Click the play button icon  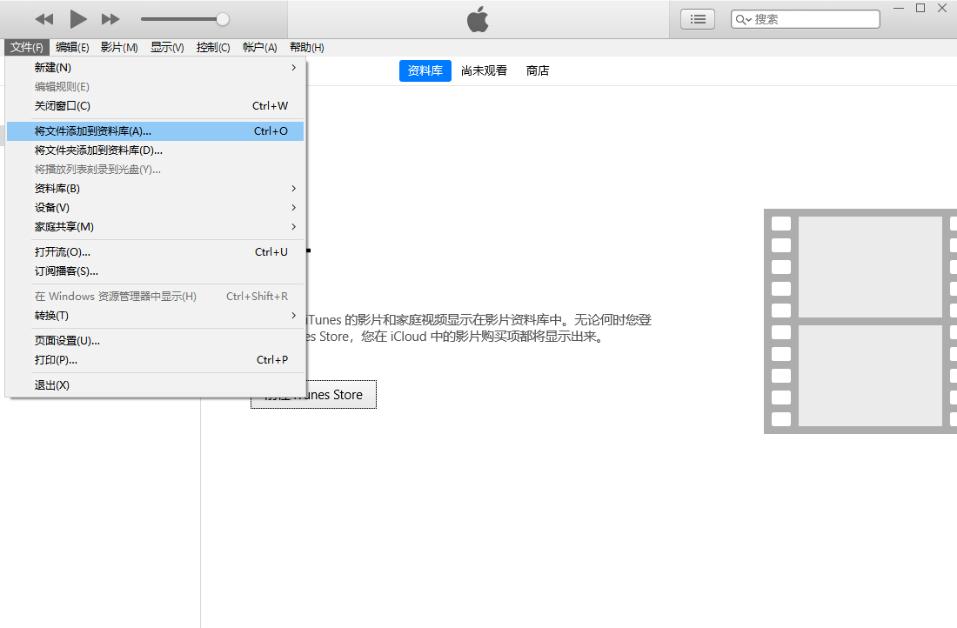point(78,19)
